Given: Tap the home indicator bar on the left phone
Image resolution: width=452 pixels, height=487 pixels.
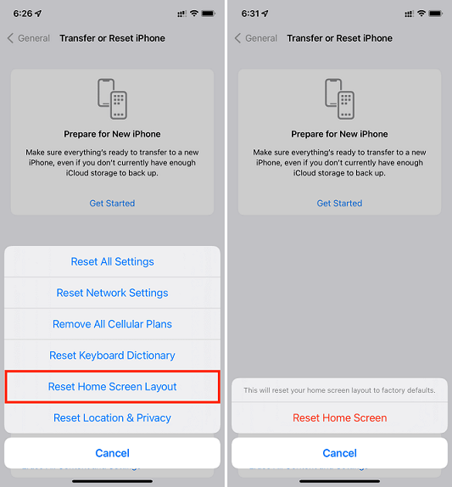Looking at the screenshot, I should pos(113,481).
